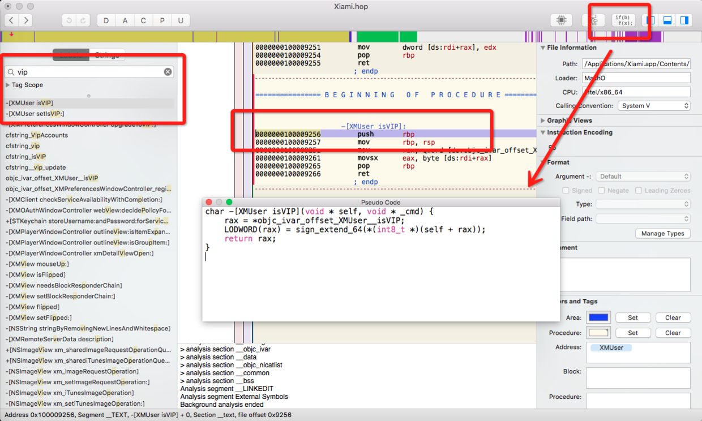Click the Manage Types button
Image resolution: width=702 pixels, height=421 pixels.
point(663,234)
